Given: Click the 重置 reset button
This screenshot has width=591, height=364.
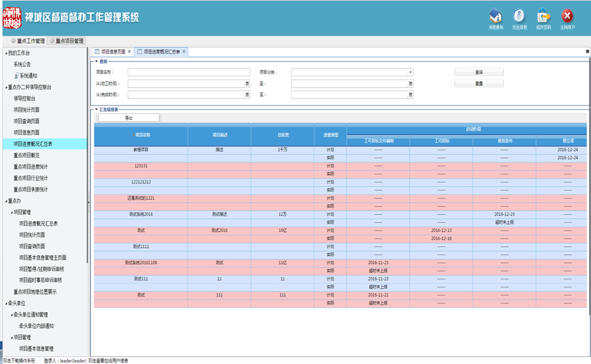Looking at the screenshot, I should pos(479,83).
